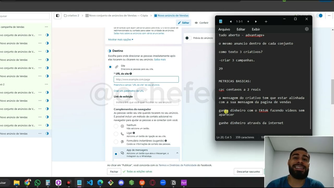Add a new tab in Notepad

(266, 21)
